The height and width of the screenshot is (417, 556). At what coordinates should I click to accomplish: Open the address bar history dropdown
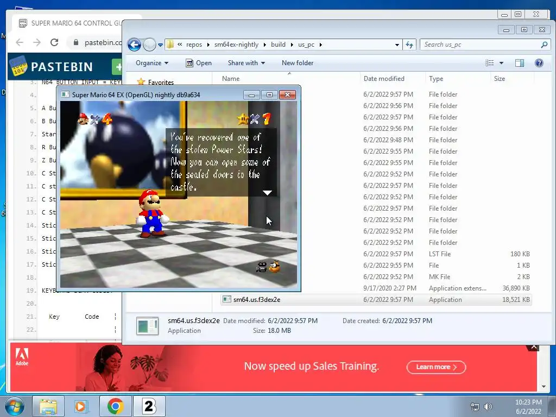click(397, 45)
